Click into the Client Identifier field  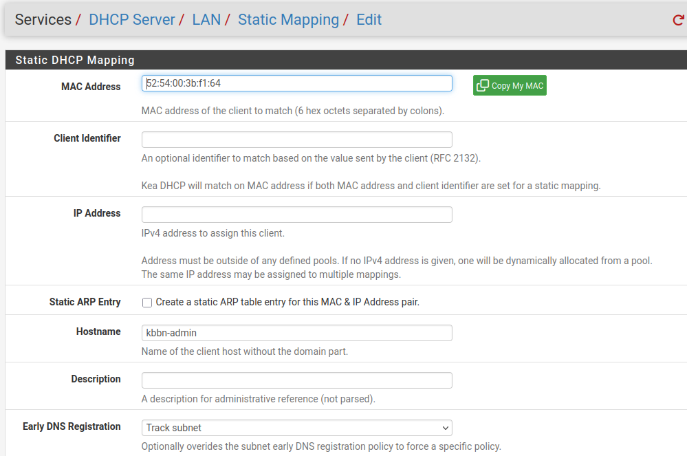296,140
